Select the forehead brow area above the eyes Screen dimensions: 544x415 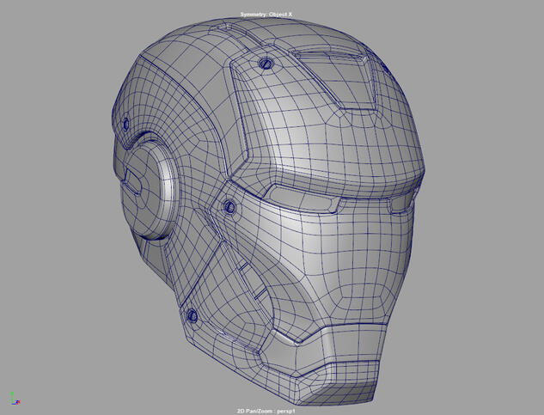pos(344,146)
